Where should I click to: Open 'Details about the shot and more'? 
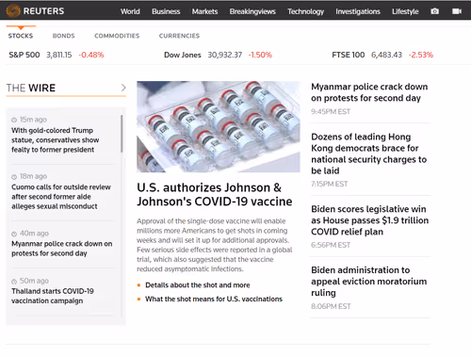point(198,285)
